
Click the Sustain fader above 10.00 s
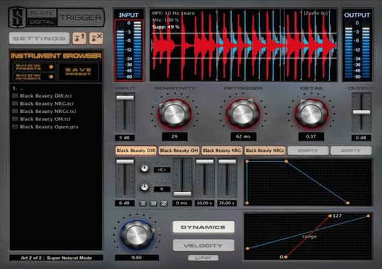[x=205, y=161]
